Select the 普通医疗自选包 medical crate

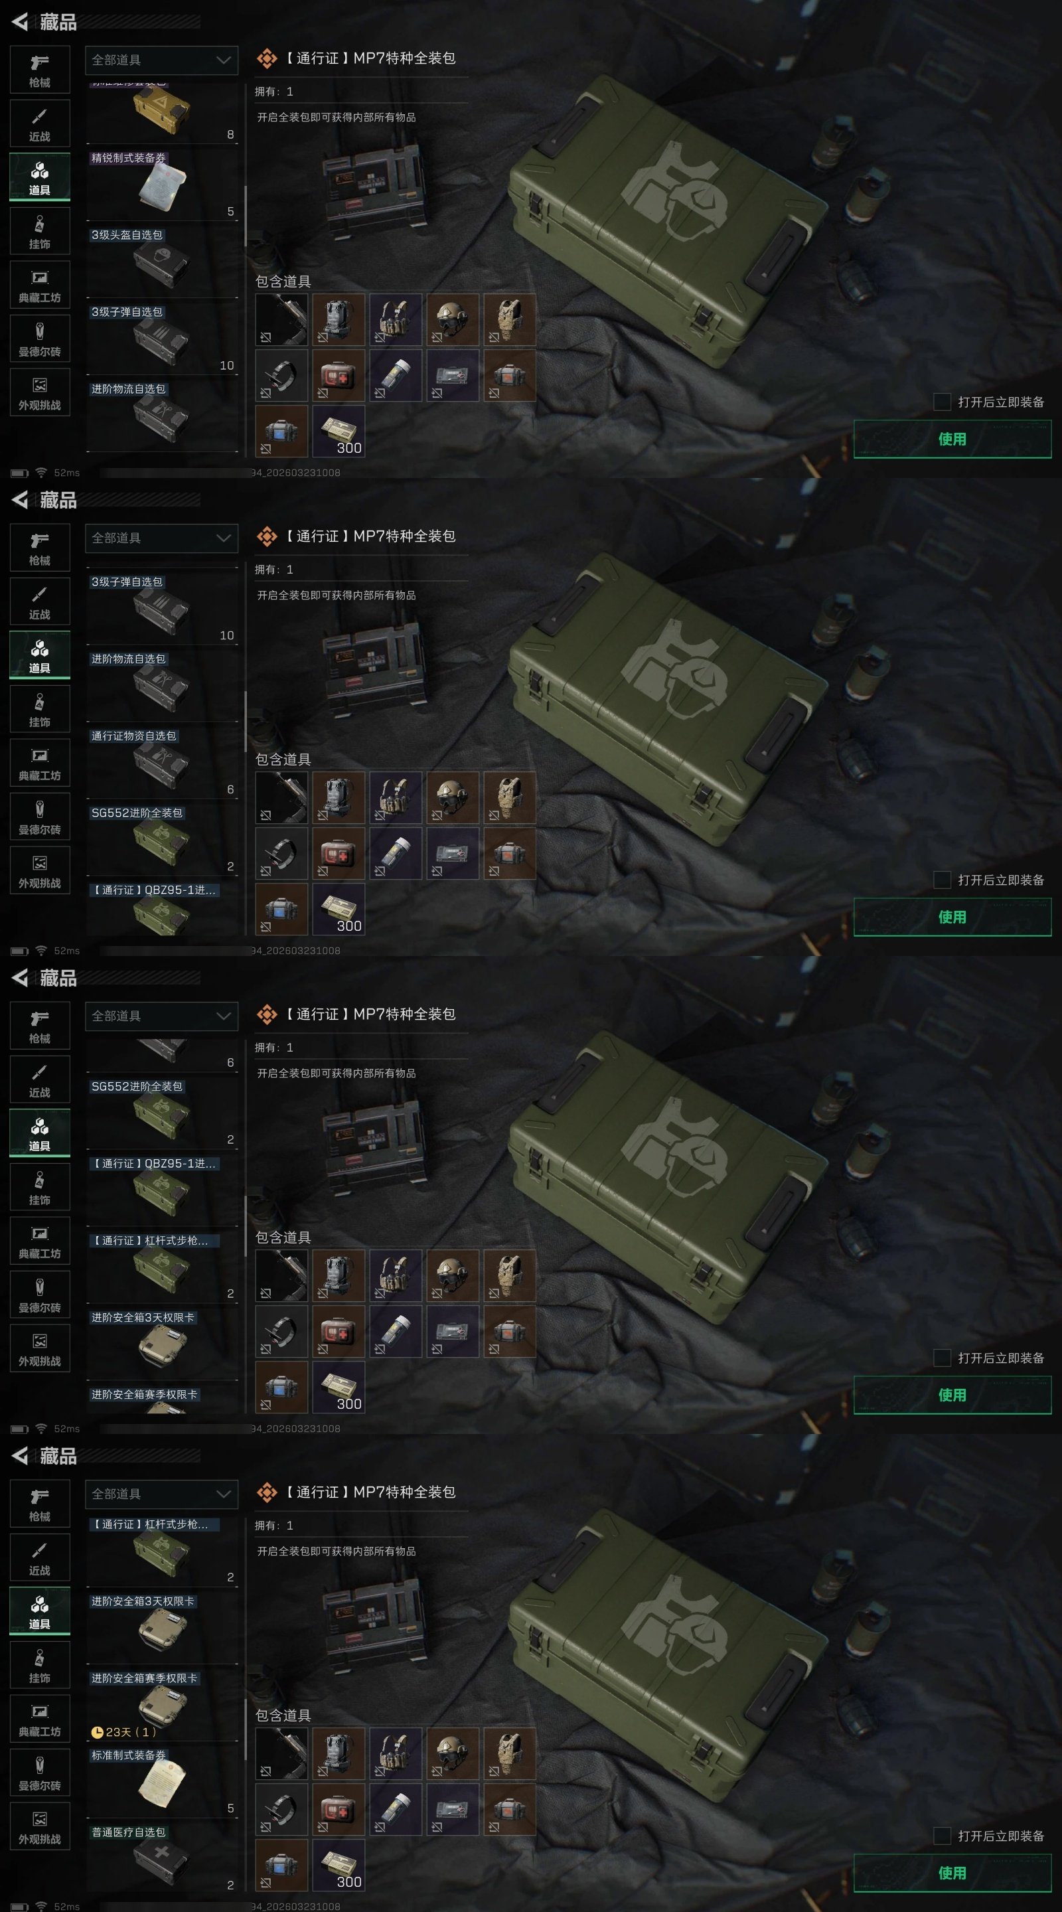(x=163, y=1860)
